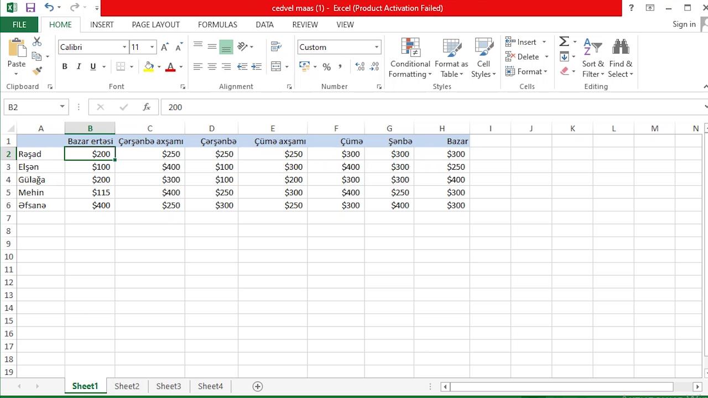
Task: Click the Sign in link
Action: [x=684, y=24]
